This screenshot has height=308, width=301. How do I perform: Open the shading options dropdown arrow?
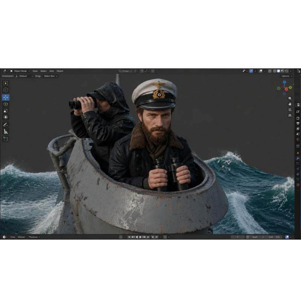[x=291, y=71]
